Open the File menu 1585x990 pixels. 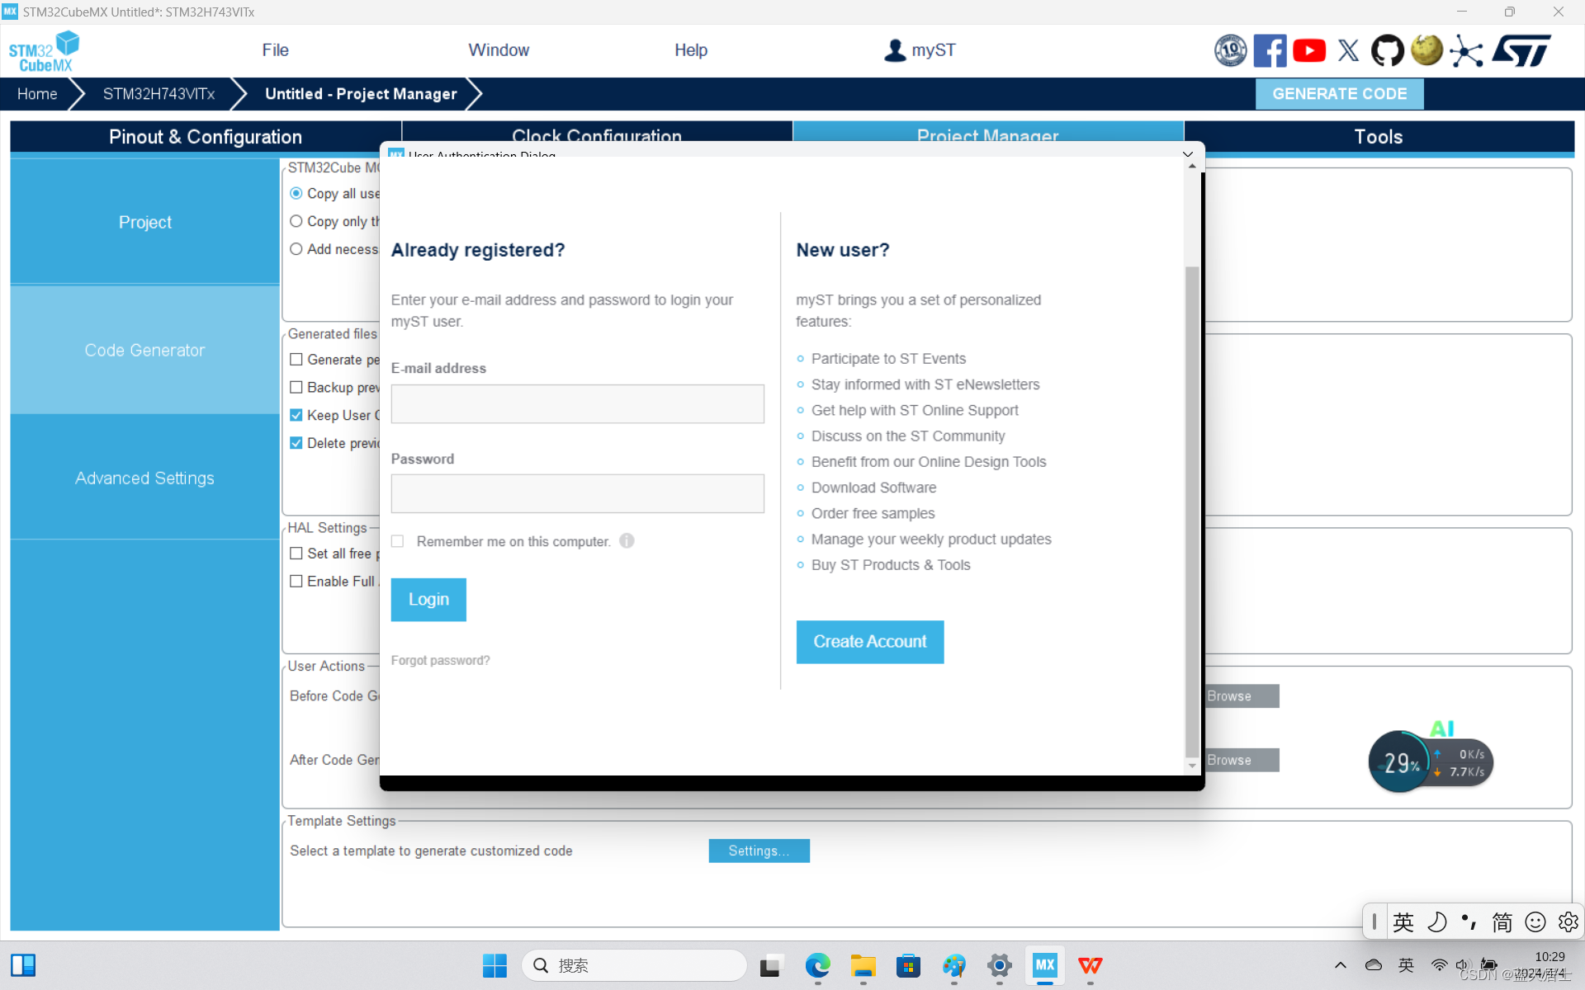(x=275, y=50)
